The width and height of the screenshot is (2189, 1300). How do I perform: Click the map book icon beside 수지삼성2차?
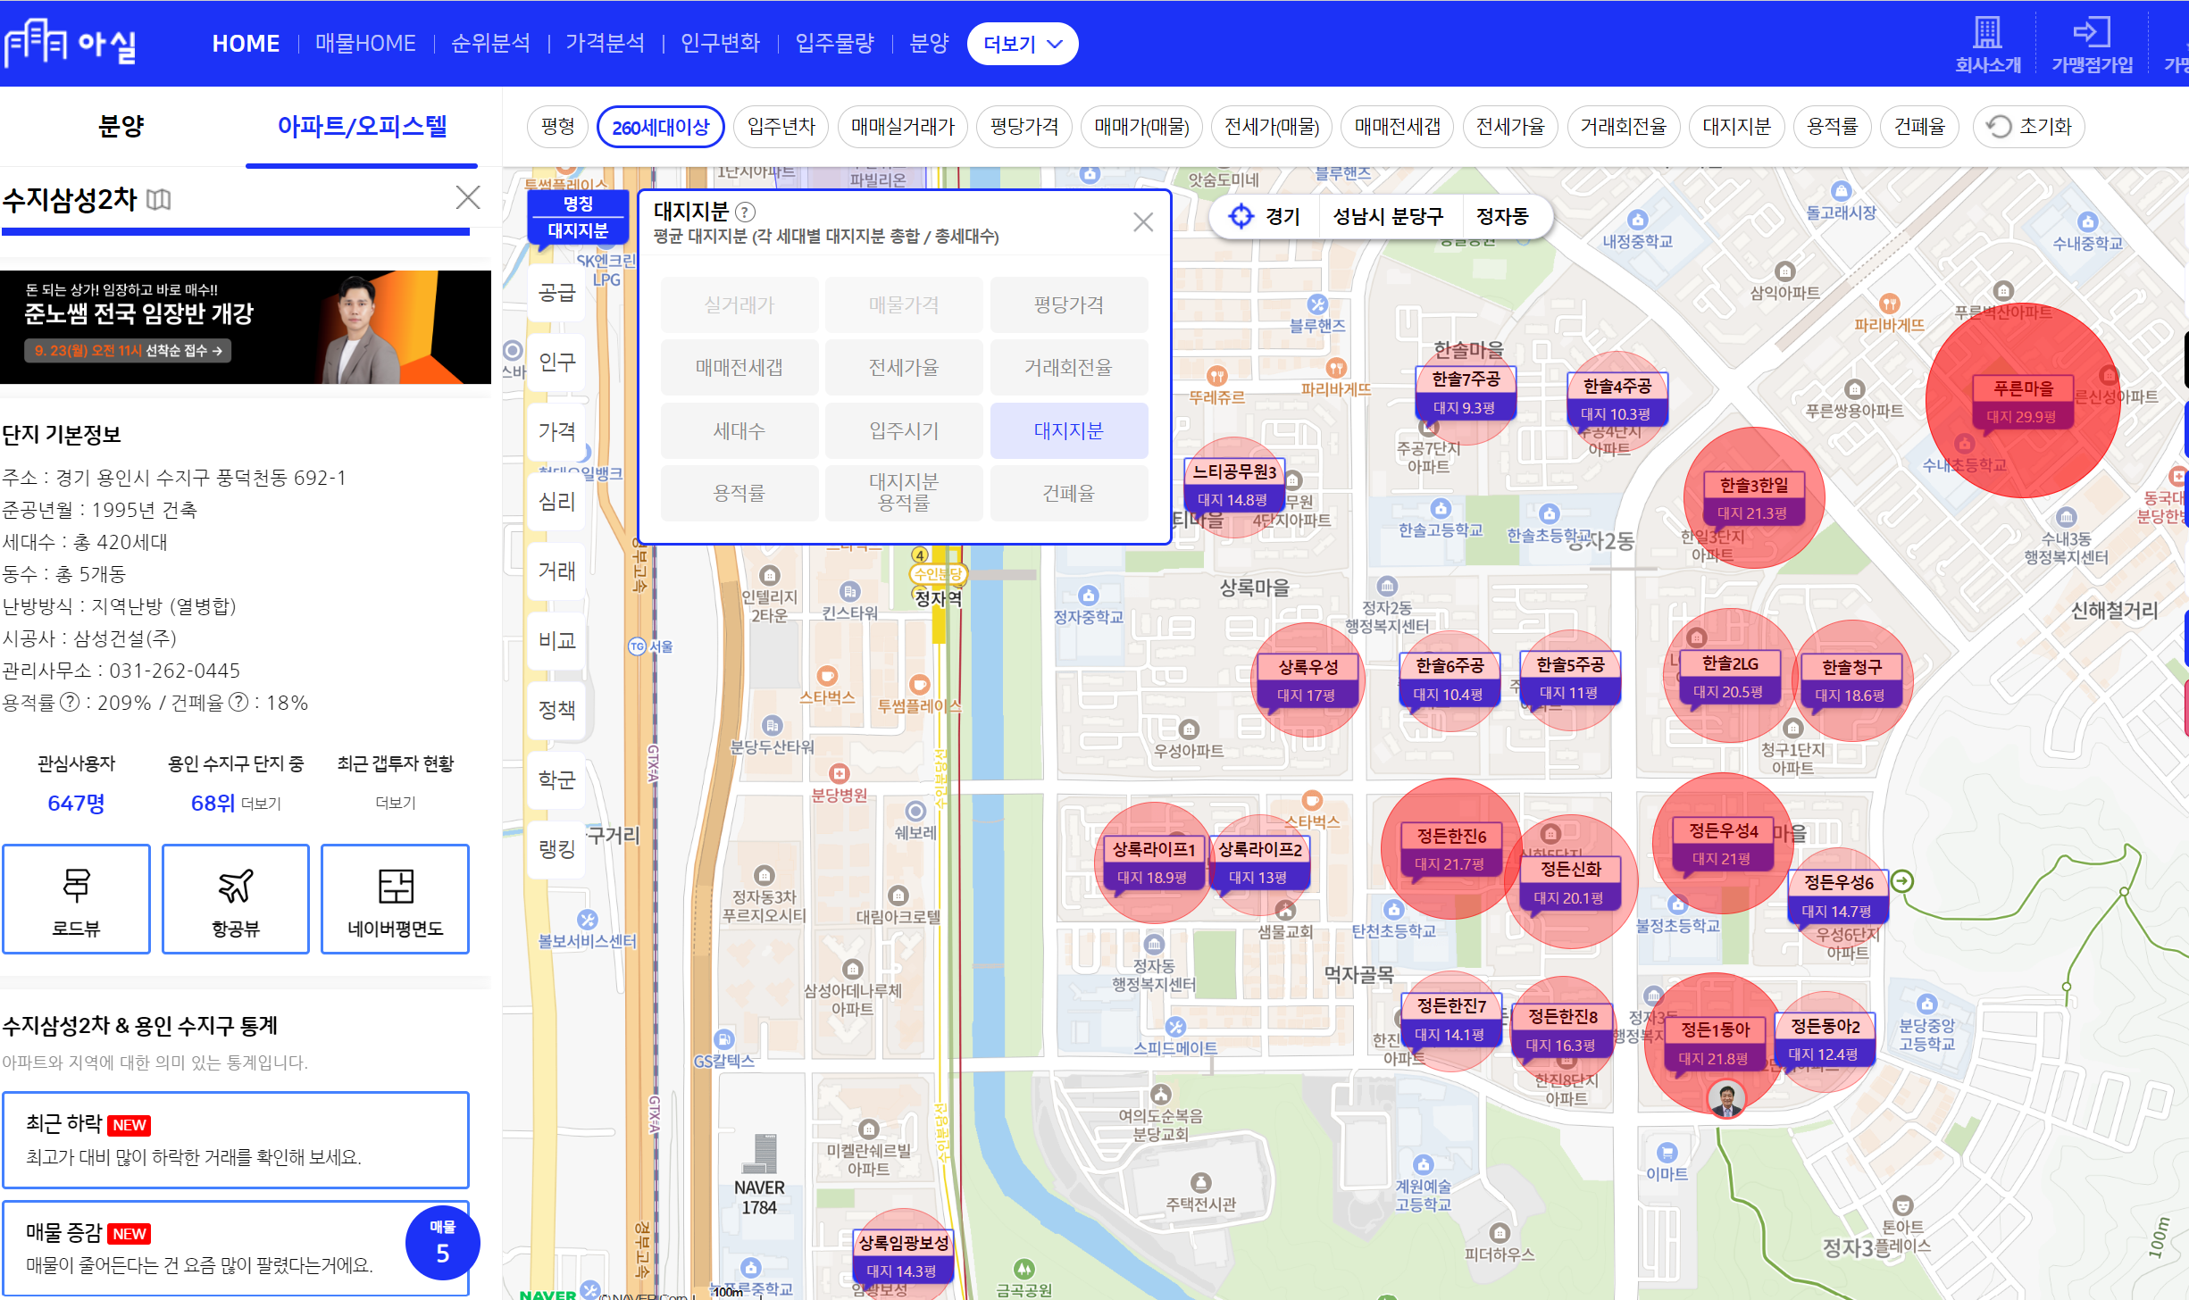coord(158,199)
